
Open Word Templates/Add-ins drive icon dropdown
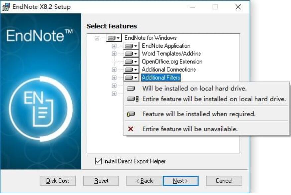pyautogui.click(x=136, y=54)
